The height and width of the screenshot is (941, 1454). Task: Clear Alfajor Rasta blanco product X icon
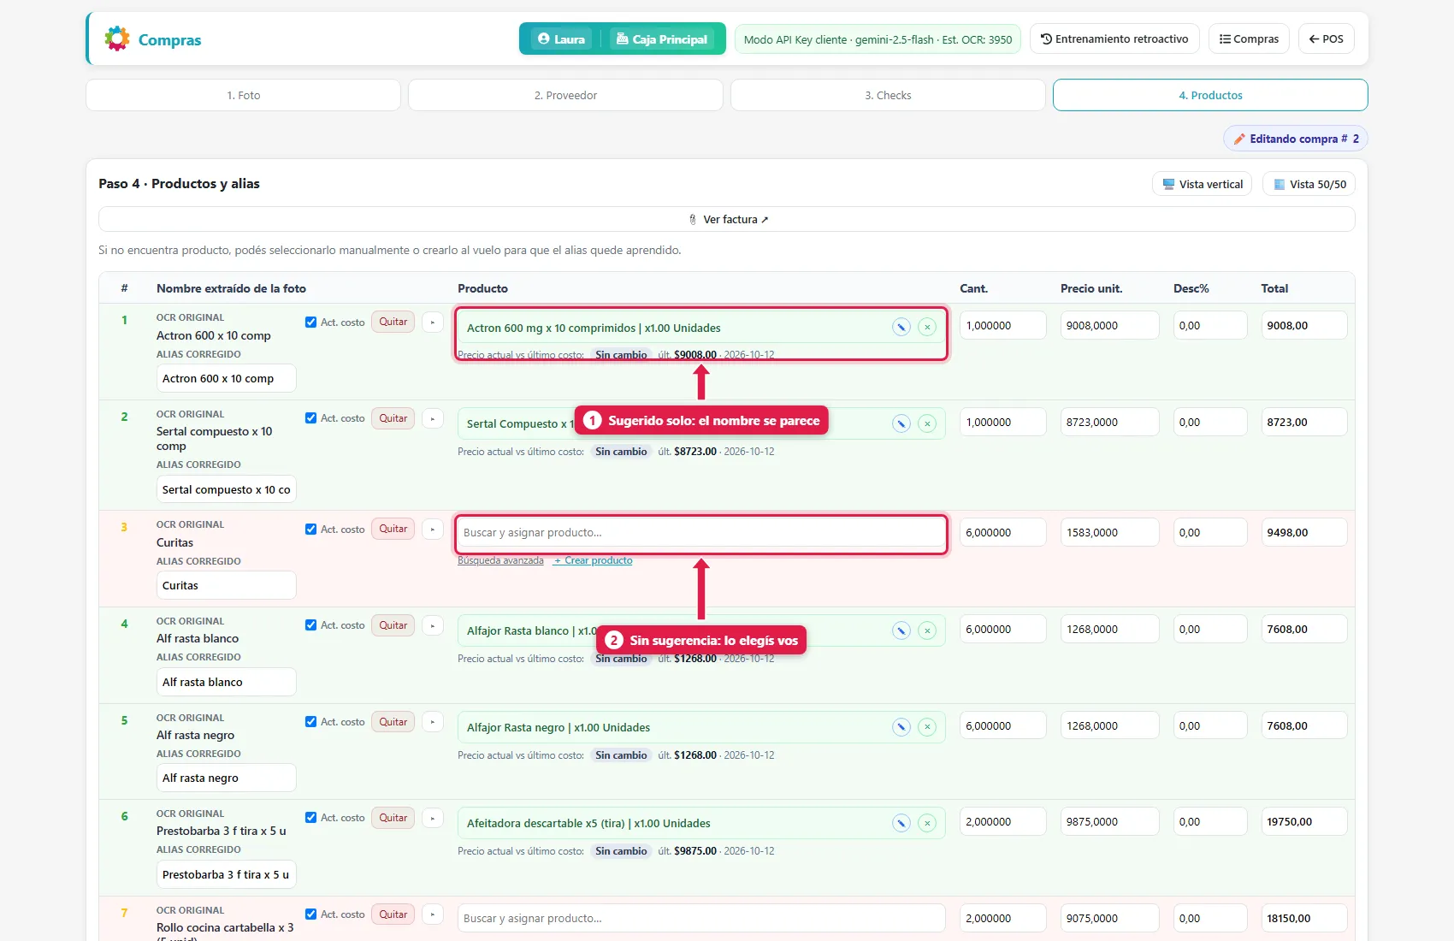pos(927,630)
